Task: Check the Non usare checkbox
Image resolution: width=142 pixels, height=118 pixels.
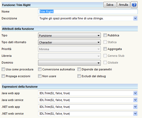Action: tap(40, 76)
